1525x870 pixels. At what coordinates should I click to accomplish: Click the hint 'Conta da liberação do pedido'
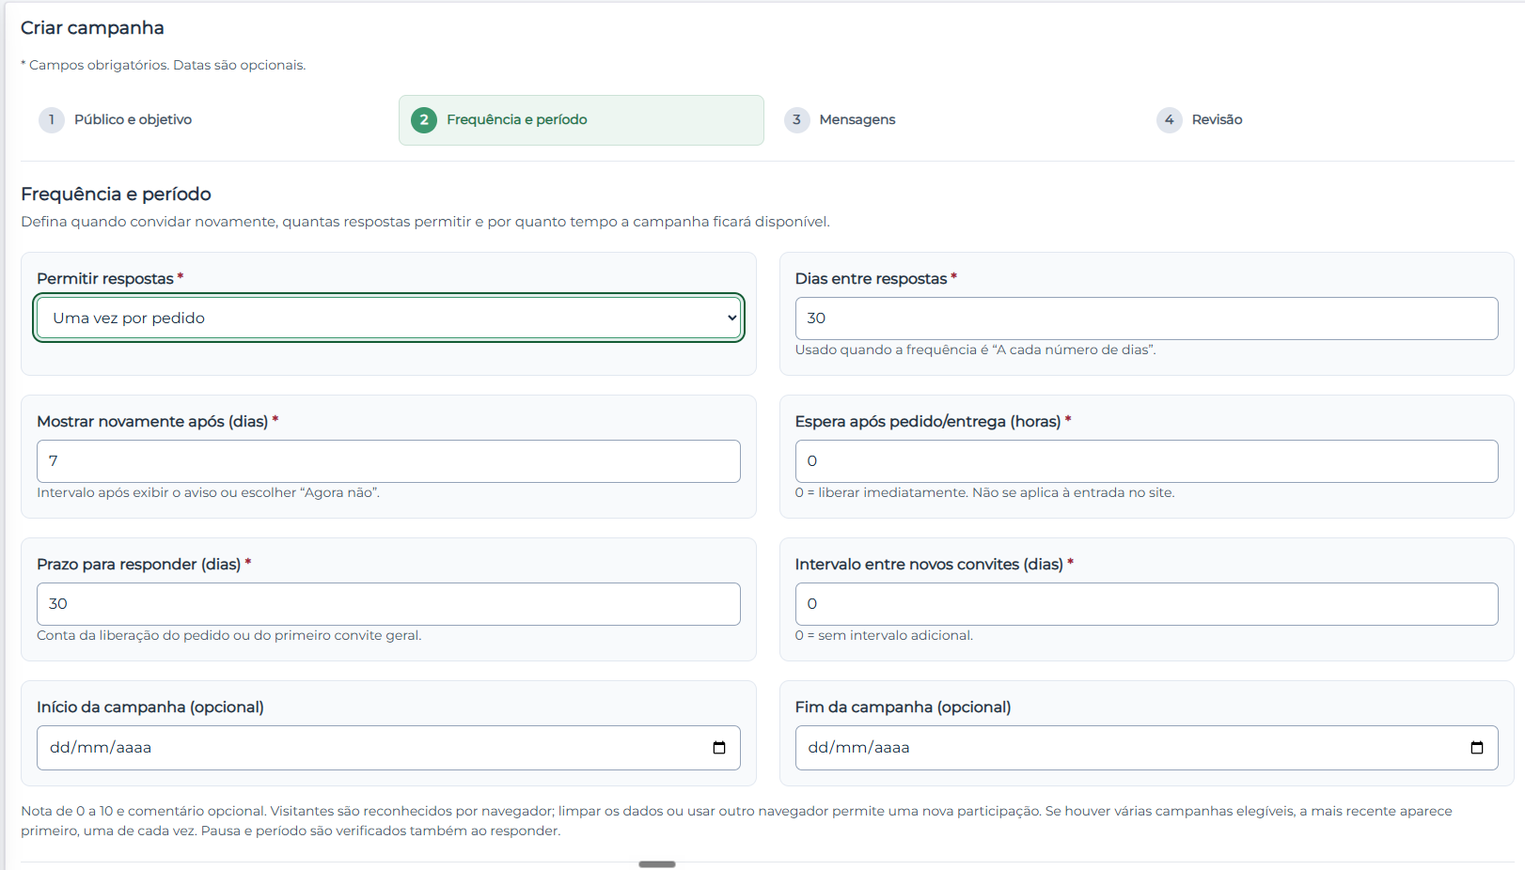click(x=228, y=635)
